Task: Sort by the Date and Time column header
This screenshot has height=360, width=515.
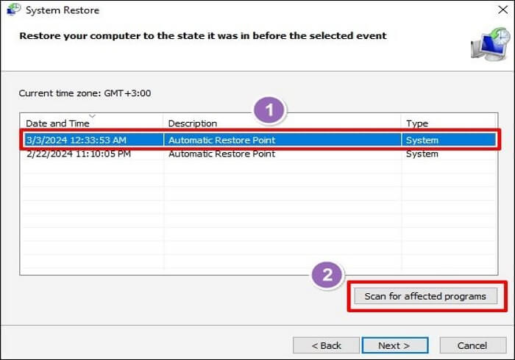Action: tap(91, 123)
